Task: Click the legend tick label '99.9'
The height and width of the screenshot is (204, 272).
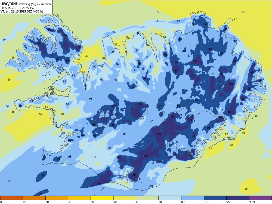Action: (252, 202)
